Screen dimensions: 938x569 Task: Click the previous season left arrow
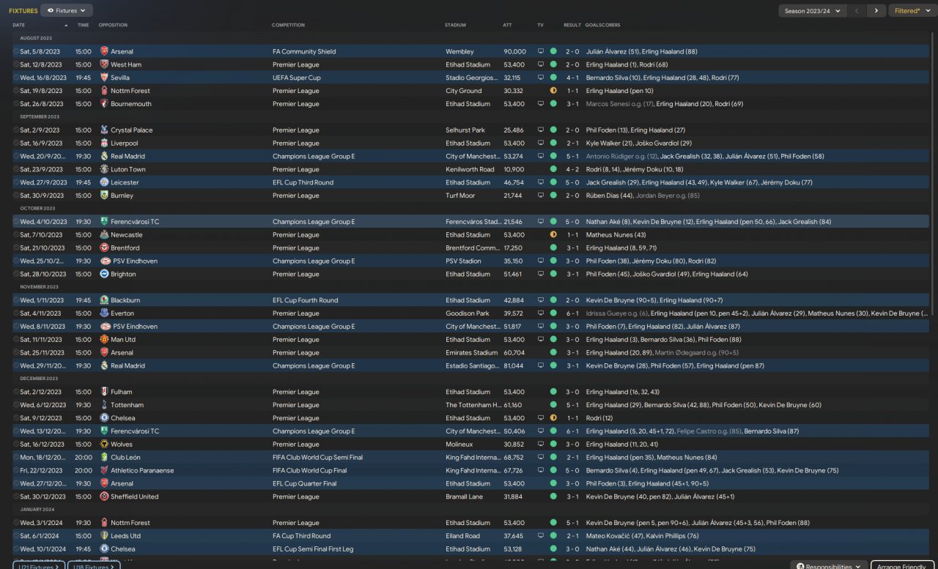[x=857, y=11]
